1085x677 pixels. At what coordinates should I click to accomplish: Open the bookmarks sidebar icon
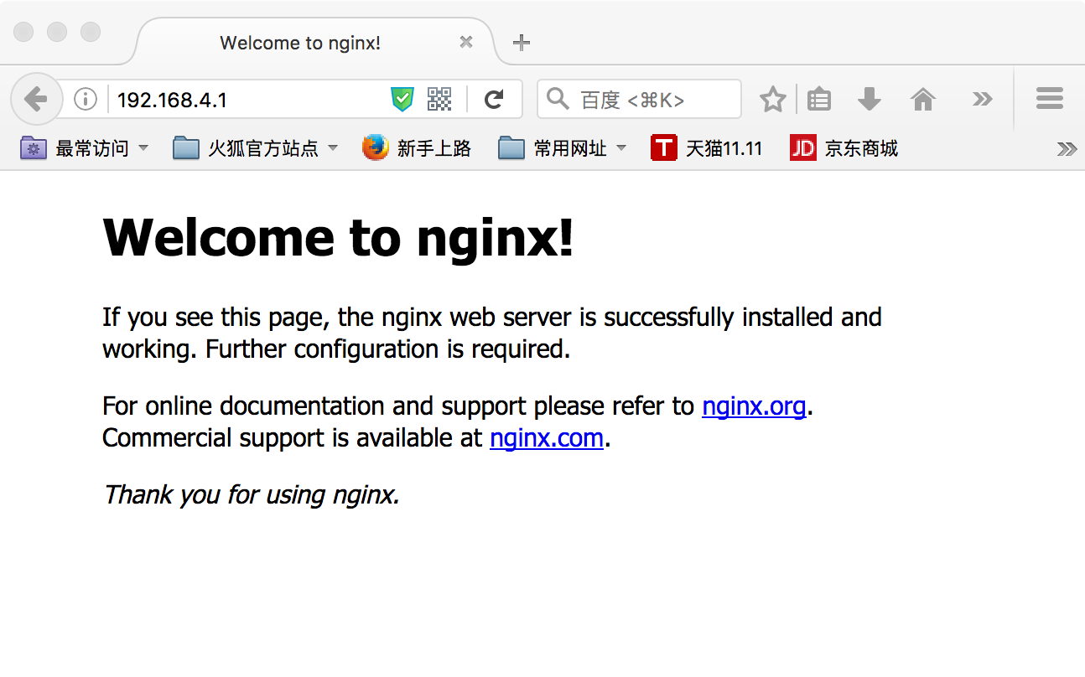[x=819, y=98]
